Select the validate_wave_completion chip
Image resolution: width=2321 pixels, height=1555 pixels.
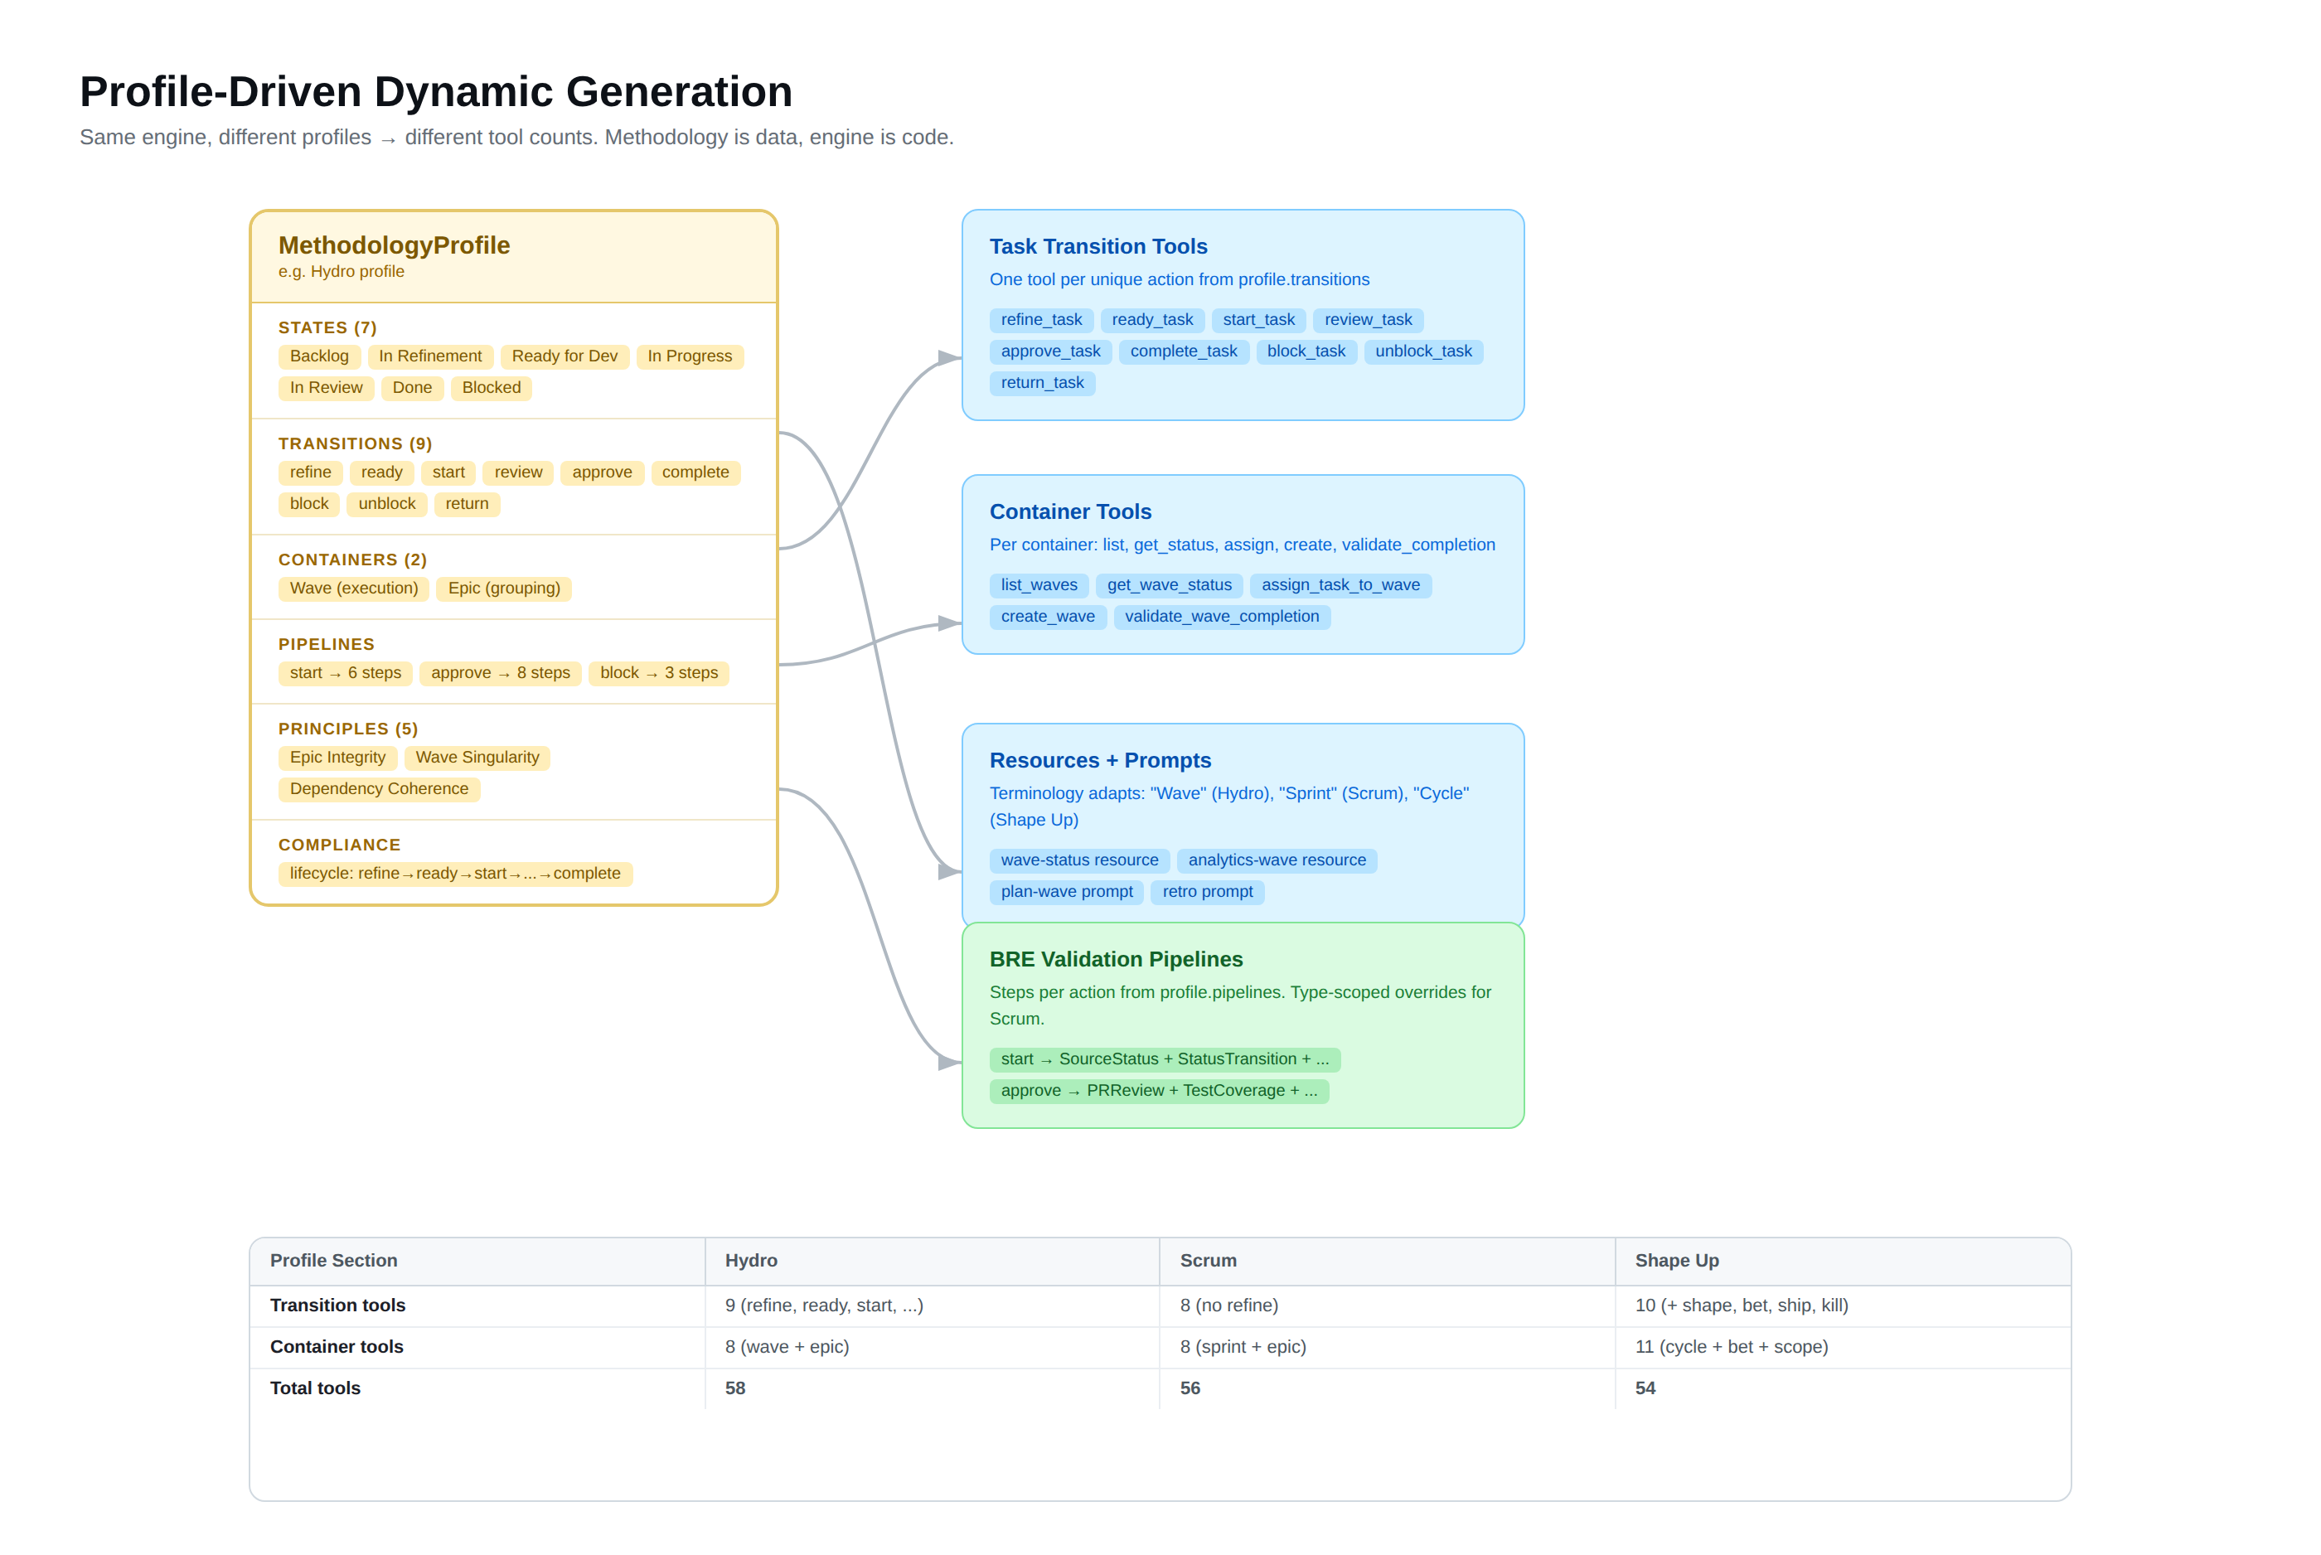pos(1222,617)
